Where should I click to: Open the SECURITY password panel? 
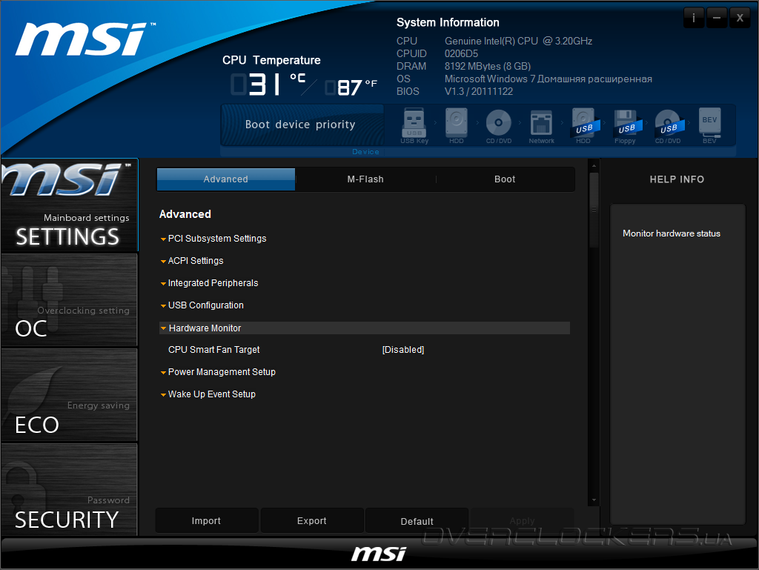pyautogui.click(x=70, y=490)
